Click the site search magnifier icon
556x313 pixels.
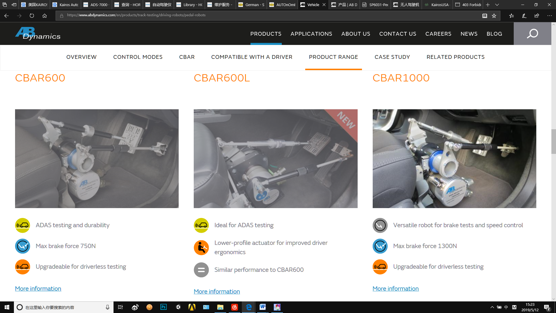532,34
